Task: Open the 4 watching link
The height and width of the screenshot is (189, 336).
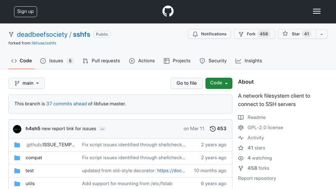Action: (260, 158)
